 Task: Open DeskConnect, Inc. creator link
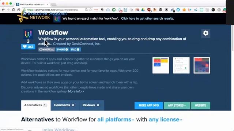point(86,44)
